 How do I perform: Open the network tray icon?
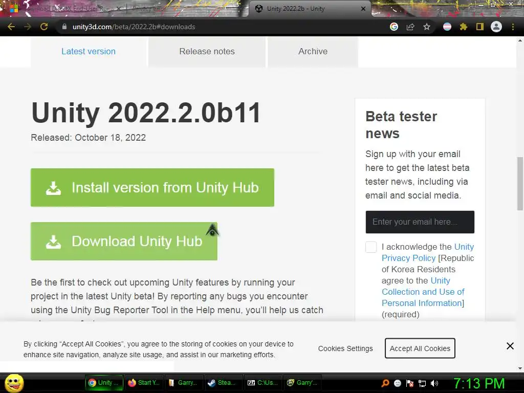[x=422, y=383]
